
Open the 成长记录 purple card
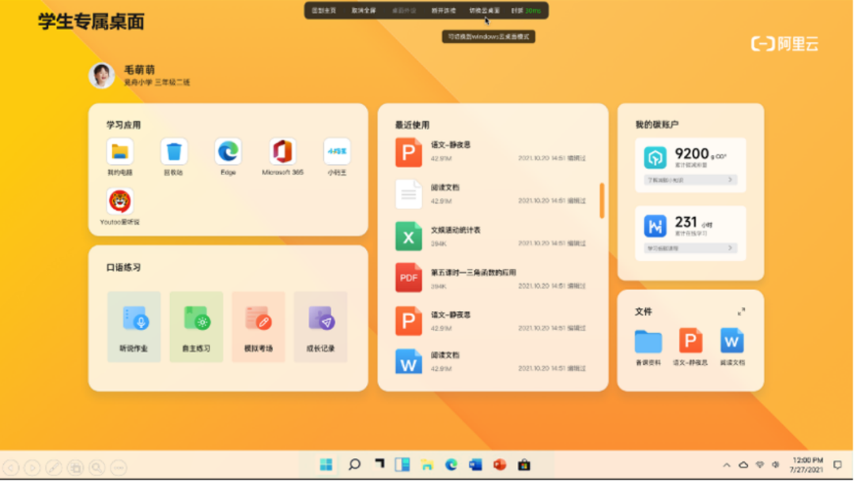point(320,326)
